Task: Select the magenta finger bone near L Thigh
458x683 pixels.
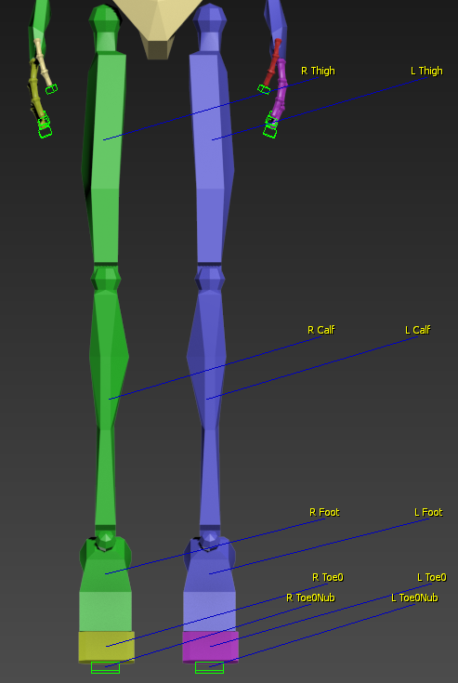Action: pyautogui.click(x=281, y=87)
